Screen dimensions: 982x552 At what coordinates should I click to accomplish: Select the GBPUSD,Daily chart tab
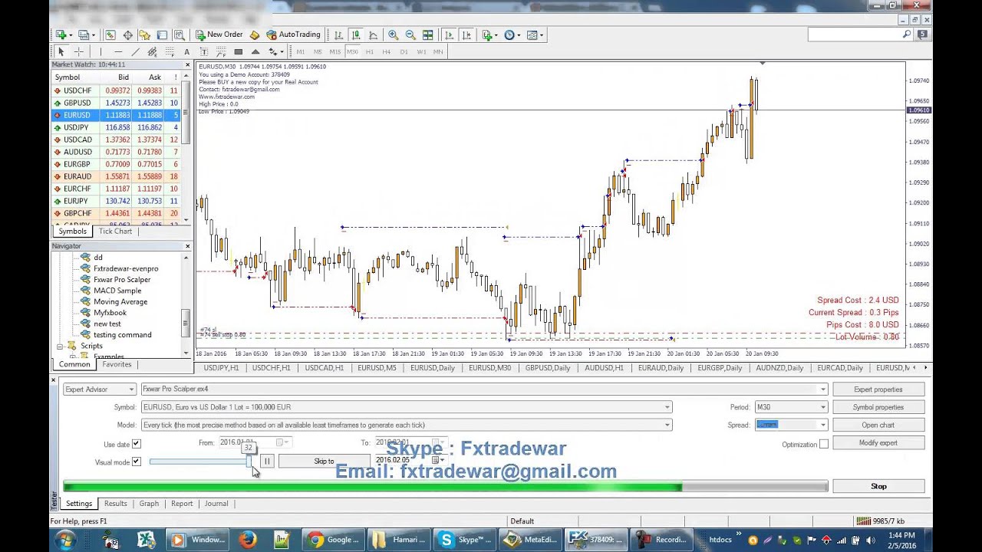point(548,368)
